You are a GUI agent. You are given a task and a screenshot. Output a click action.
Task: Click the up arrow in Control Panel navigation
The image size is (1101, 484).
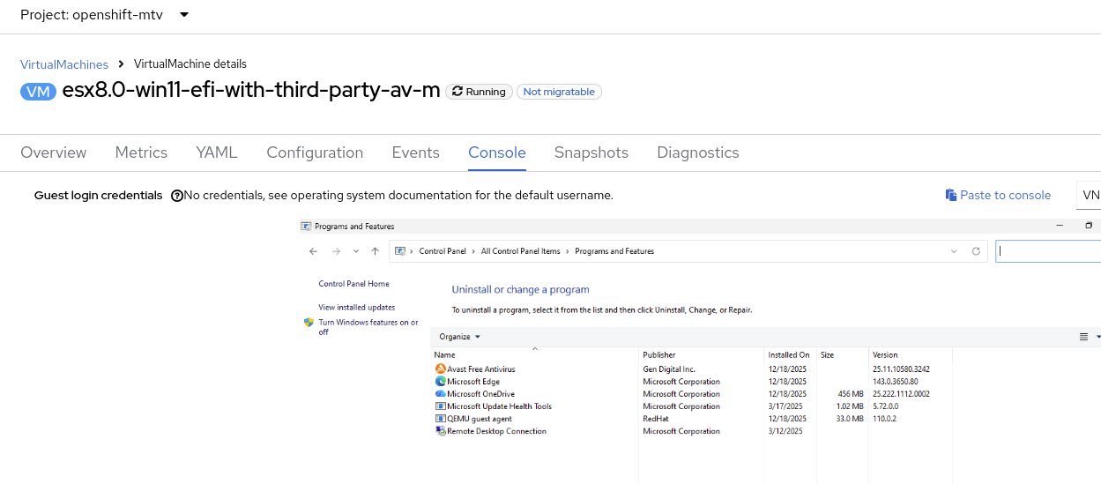[376, 251]
